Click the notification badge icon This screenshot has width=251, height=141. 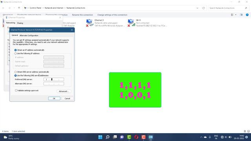(247, 137)
